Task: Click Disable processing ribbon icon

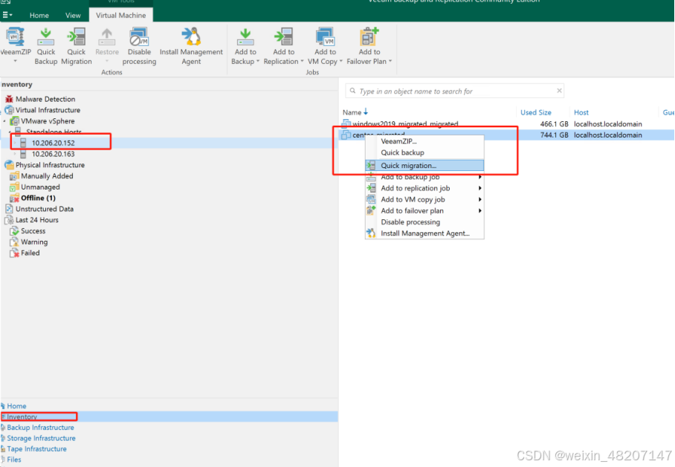Action: point(139,36)
